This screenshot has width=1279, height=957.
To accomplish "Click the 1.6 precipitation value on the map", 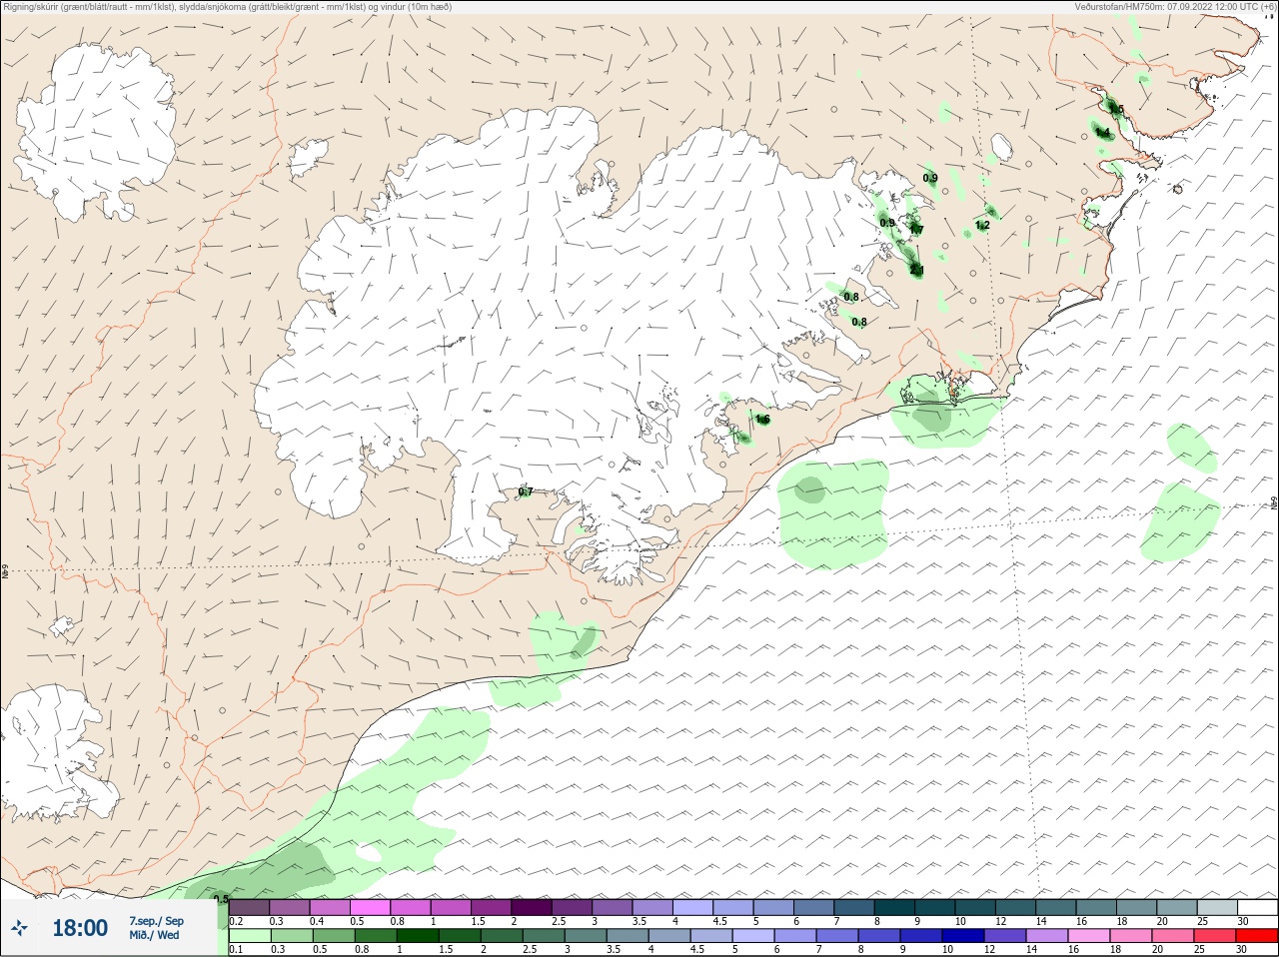I will click(x=762, y=420).
